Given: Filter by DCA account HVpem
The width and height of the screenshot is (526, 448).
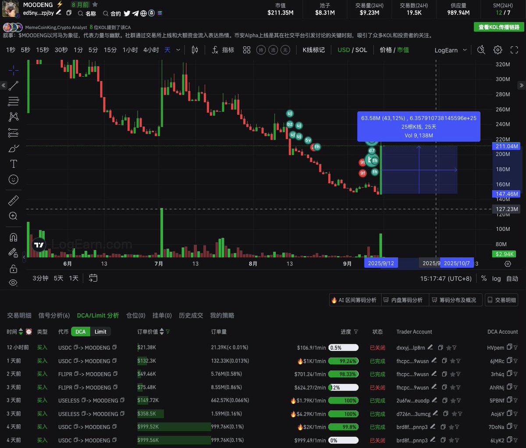Looking at the screenshot, I should tap(516, 347).
